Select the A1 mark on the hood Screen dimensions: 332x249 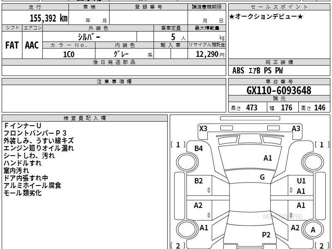(x=268, y=158)
